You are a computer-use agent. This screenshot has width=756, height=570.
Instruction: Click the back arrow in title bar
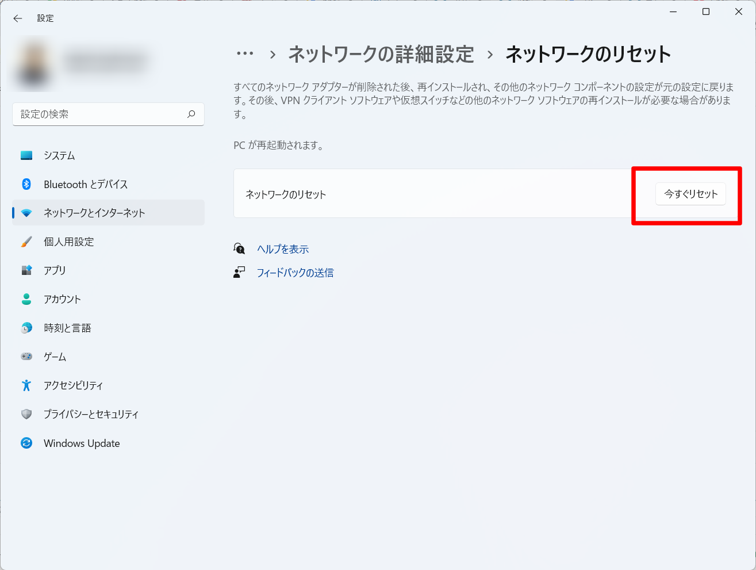[x=18, y=18]
